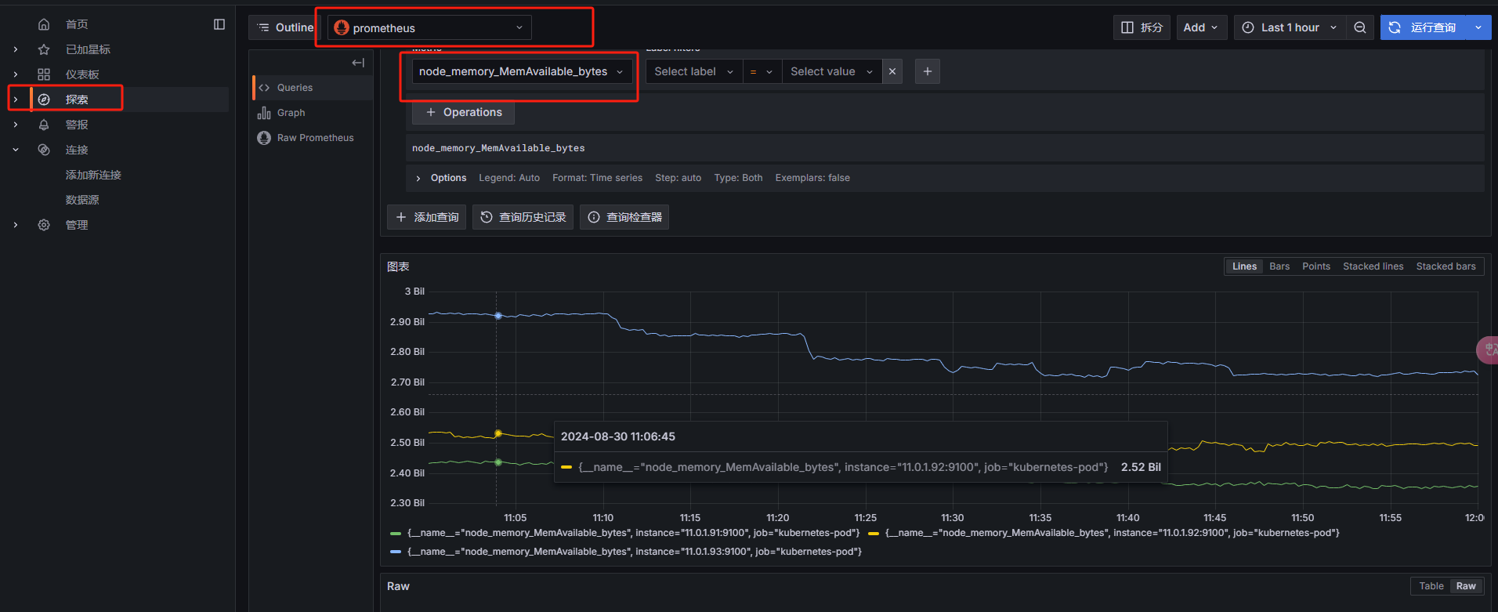Select Graph in the outline list
The image size is (1498, 612).
(291, 113)
